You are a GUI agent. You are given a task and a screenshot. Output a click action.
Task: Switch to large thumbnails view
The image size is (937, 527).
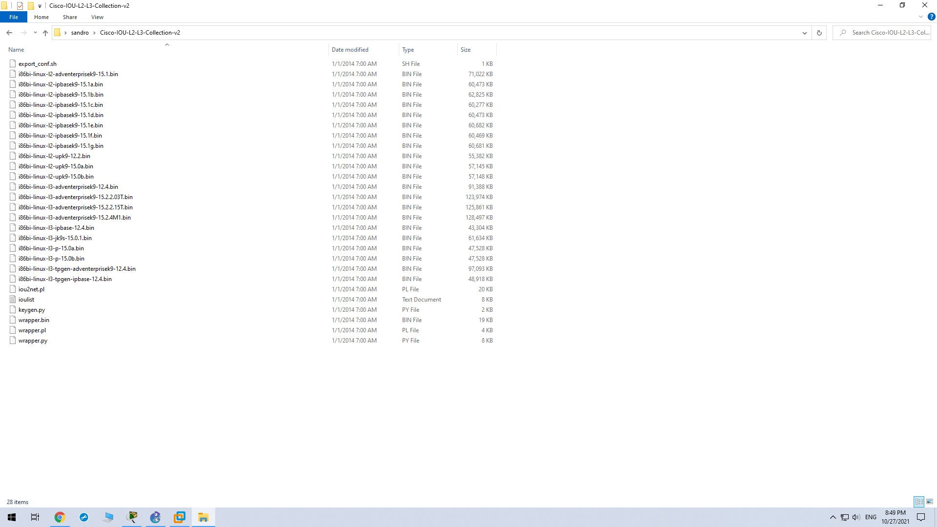click(x=930, y=502)
